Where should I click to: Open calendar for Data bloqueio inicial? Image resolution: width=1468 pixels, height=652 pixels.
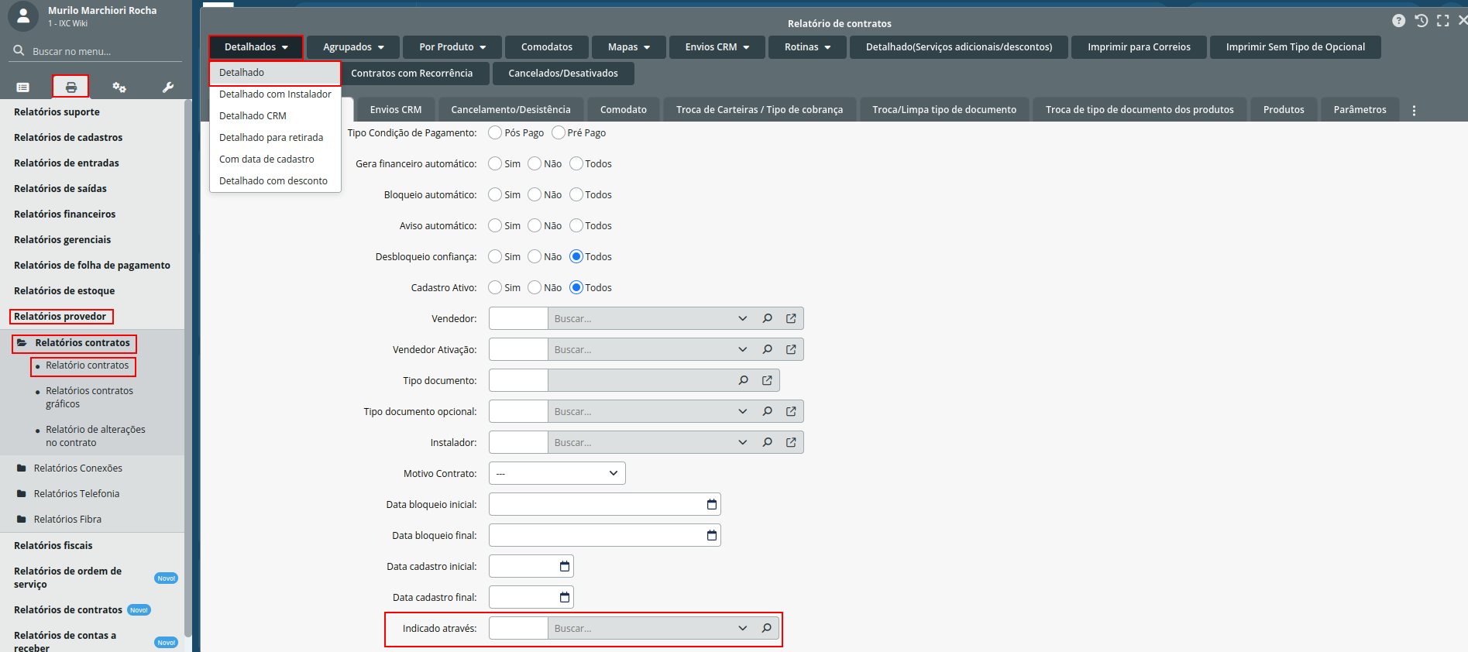[x=711, y=504]
